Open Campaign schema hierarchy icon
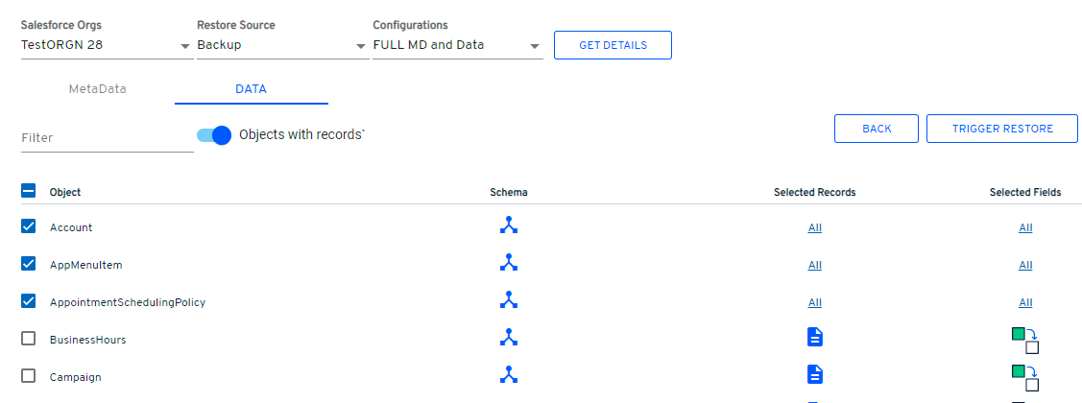The height and width of the screenshot is (403, 1082). pyautogui.click(x=509, y=375)
